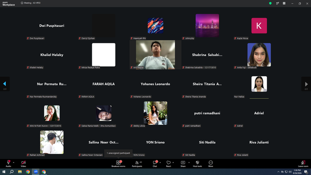Open the Participants list

[137, 164]
